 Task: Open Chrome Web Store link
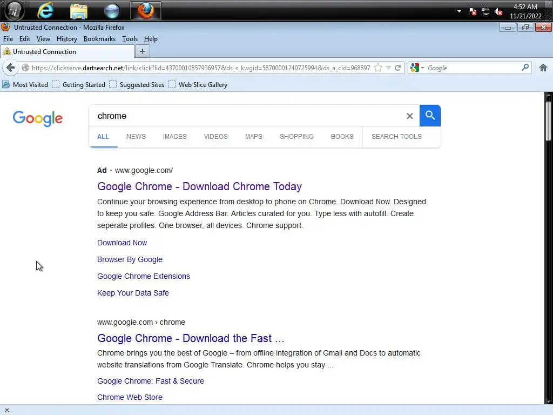click(130, 397)
